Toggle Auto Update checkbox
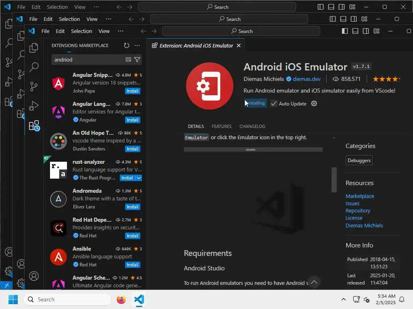Viewport: 413px width, 309px height. [274, 103]
